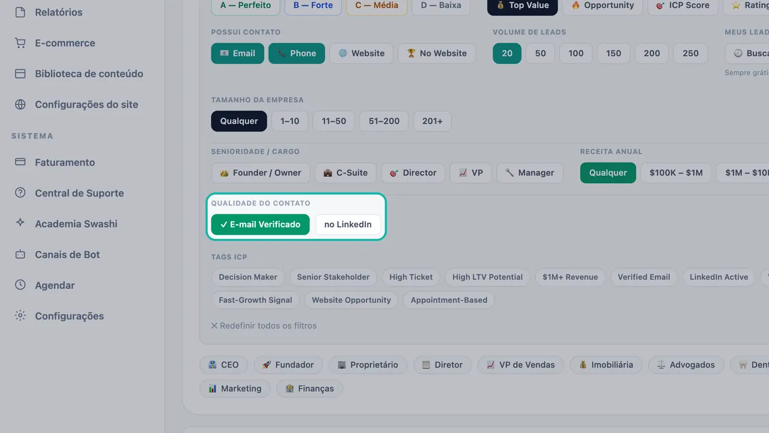Select the C-Suite seniority chip
This screenshot has height=433, width=769.
pos(345,172)
